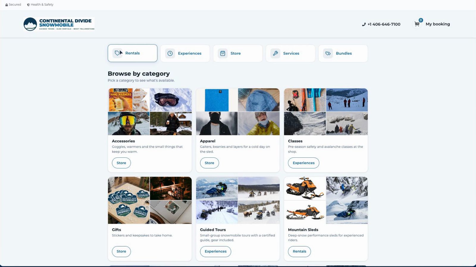Click Experiences button under Classes

pyautogui.click(x=303, y=163)
